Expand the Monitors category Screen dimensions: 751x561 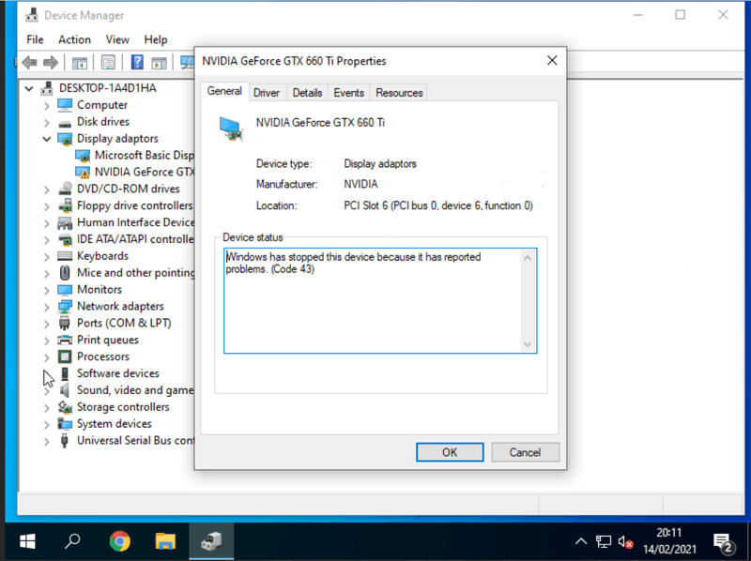tap(46, 290)
